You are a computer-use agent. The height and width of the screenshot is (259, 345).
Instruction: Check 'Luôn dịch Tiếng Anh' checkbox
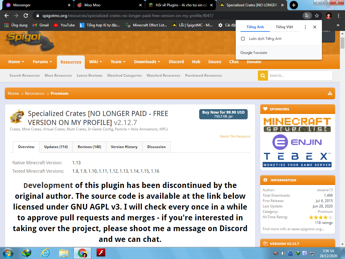(x=243, y=39)
